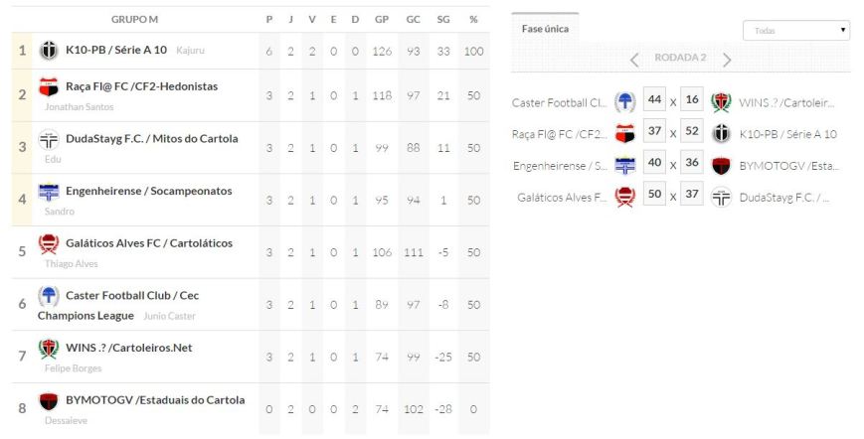Select the Fase única tab
The image size is (864, 439).
click(x=545, y=29)
